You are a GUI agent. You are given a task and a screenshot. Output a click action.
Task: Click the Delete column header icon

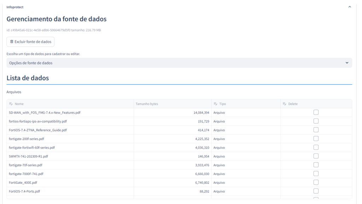[x=285, y=104]
